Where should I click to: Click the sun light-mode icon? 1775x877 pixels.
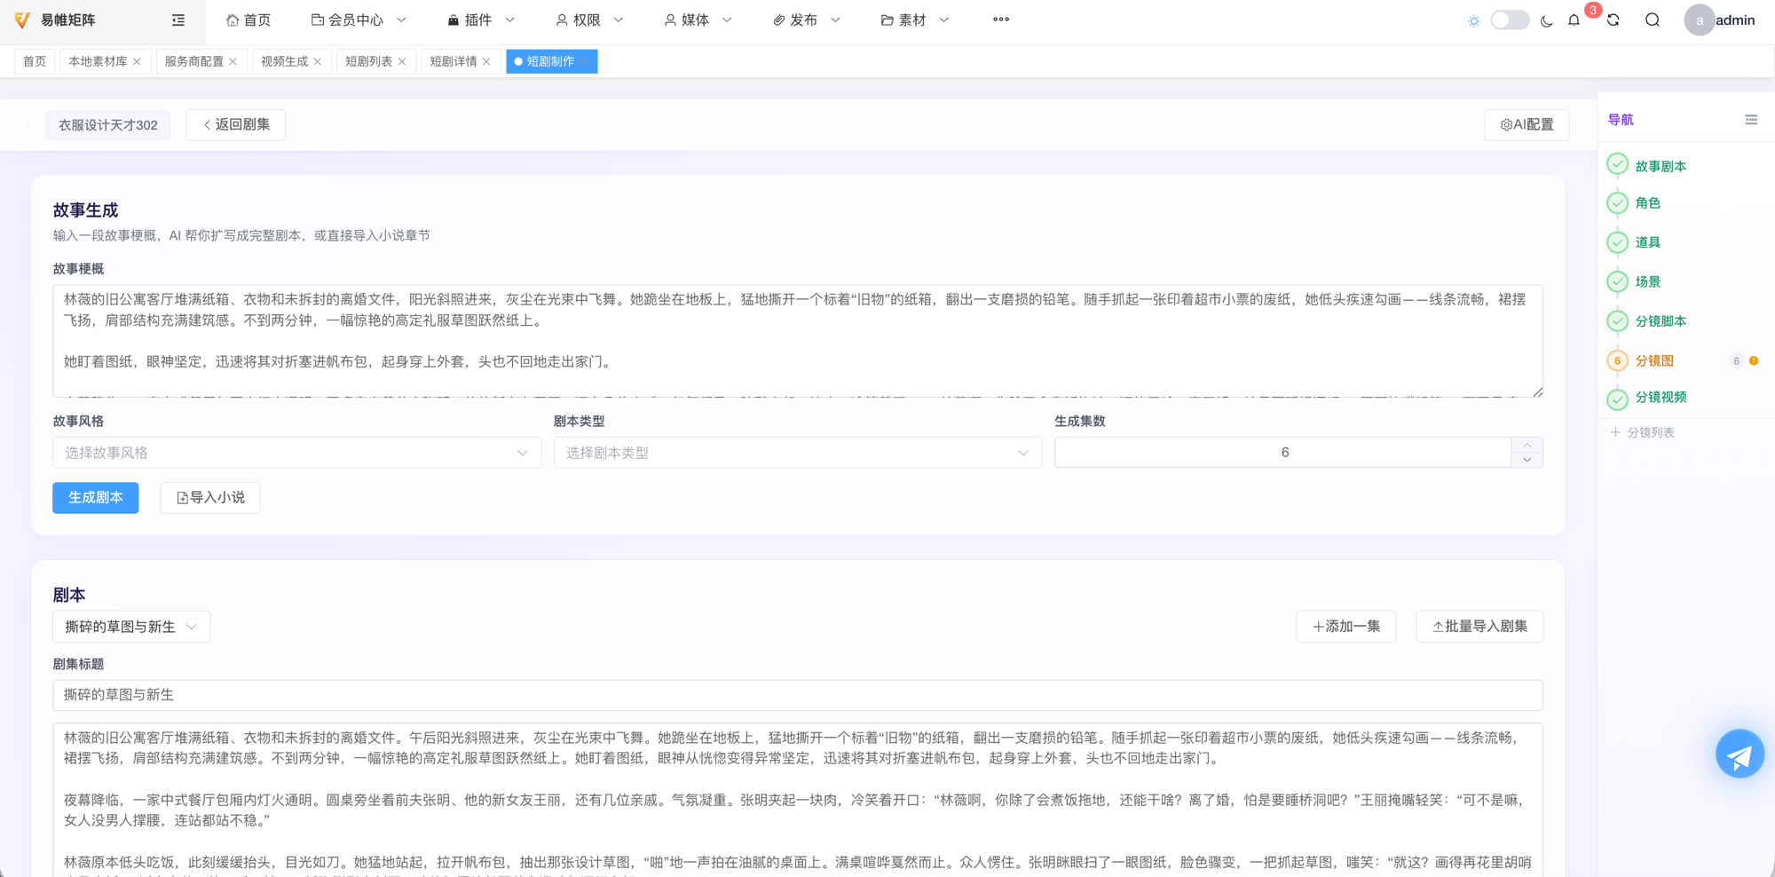pos(1474,20)
